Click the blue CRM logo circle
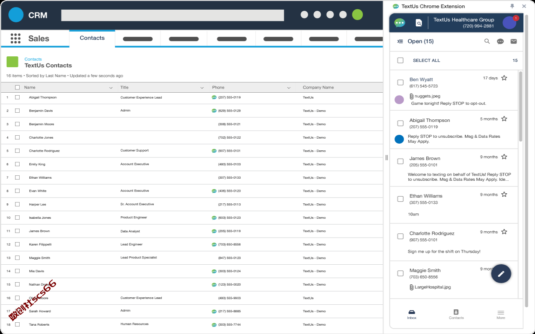 click(16, 15)
